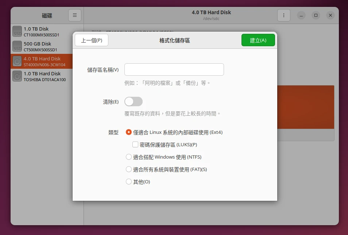
Task: Choose the FAT all-systems type option
Action: click(129, 170)
